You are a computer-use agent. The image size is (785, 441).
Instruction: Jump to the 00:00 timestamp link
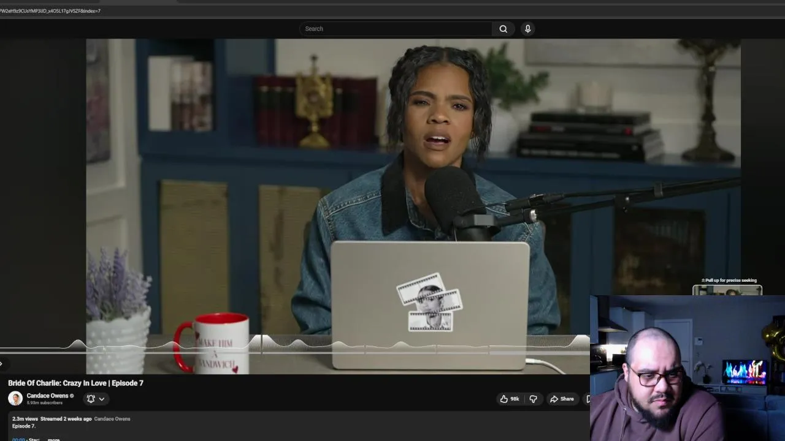click(x=18, y=439)
